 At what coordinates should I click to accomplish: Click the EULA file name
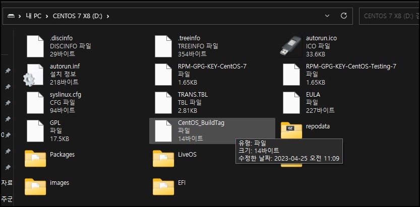tap(313, 95)
